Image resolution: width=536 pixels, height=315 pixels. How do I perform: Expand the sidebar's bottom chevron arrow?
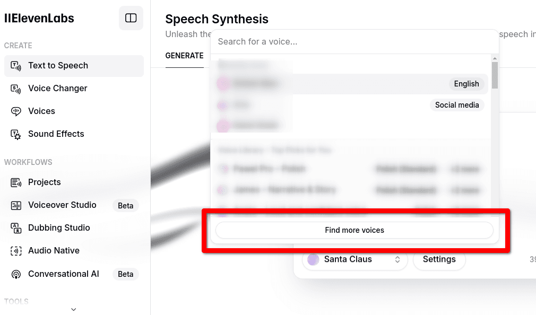click(x=73, y=309)
